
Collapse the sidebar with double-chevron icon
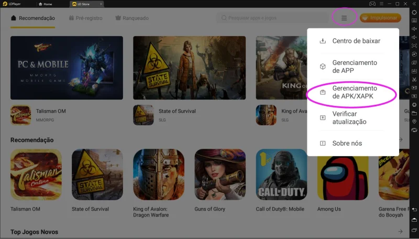click(x=414, y=4)
